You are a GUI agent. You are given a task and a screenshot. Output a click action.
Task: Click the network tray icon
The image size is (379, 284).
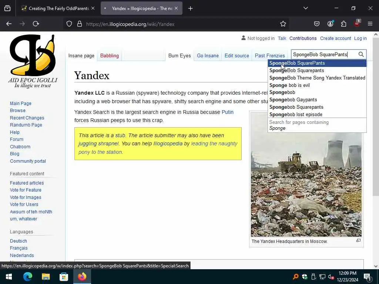tap(322, 277)
